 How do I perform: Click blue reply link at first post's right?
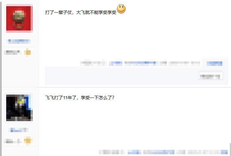[x=214, y=63]
